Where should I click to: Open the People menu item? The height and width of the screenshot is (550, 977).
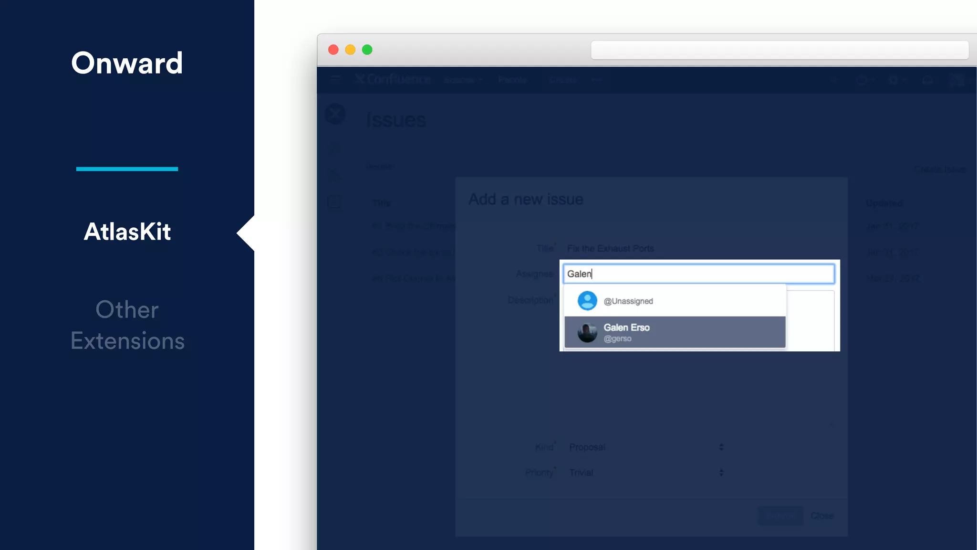pyautogui.click(x=512, y=80)
